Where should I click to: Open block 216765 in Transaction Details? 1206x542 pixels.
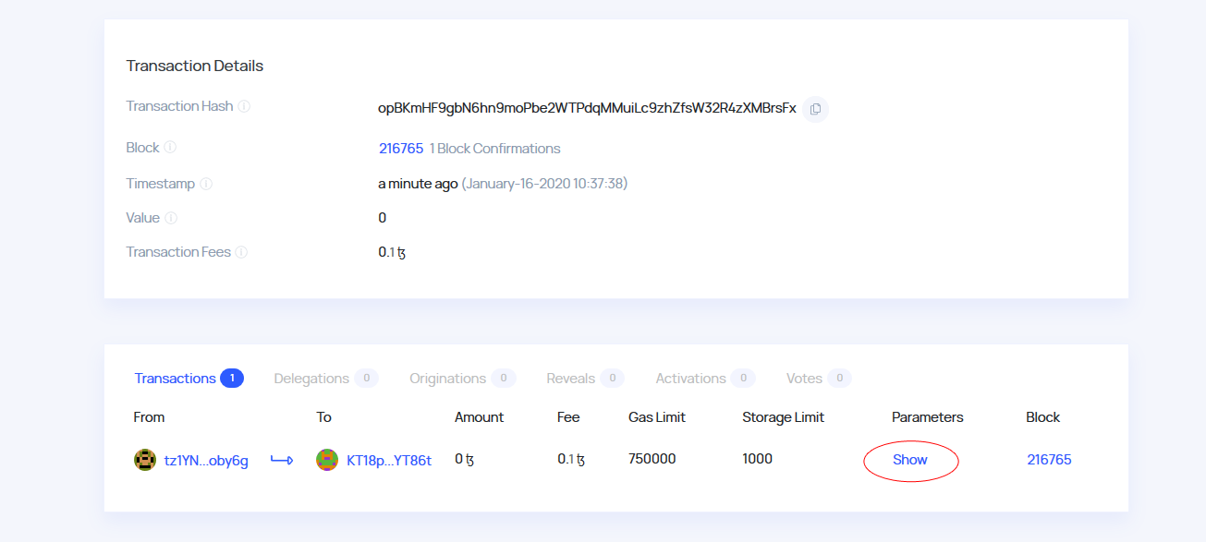point(401,149)
